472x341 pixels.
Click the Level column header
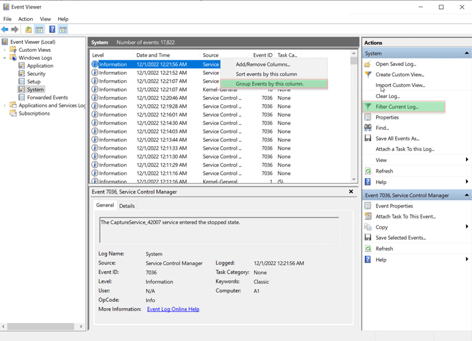(112, 55)
